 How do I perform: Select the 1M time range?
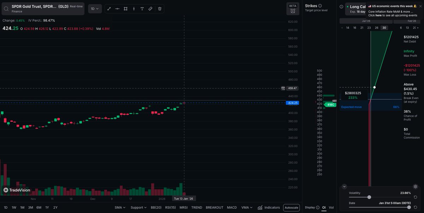[22, 208]
